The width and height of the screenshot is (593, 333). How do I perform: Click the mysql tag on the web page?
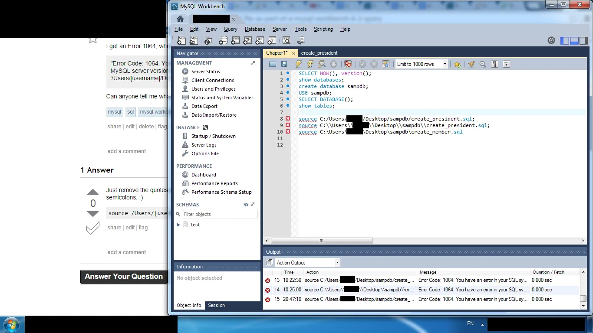[x=115, y=112]
